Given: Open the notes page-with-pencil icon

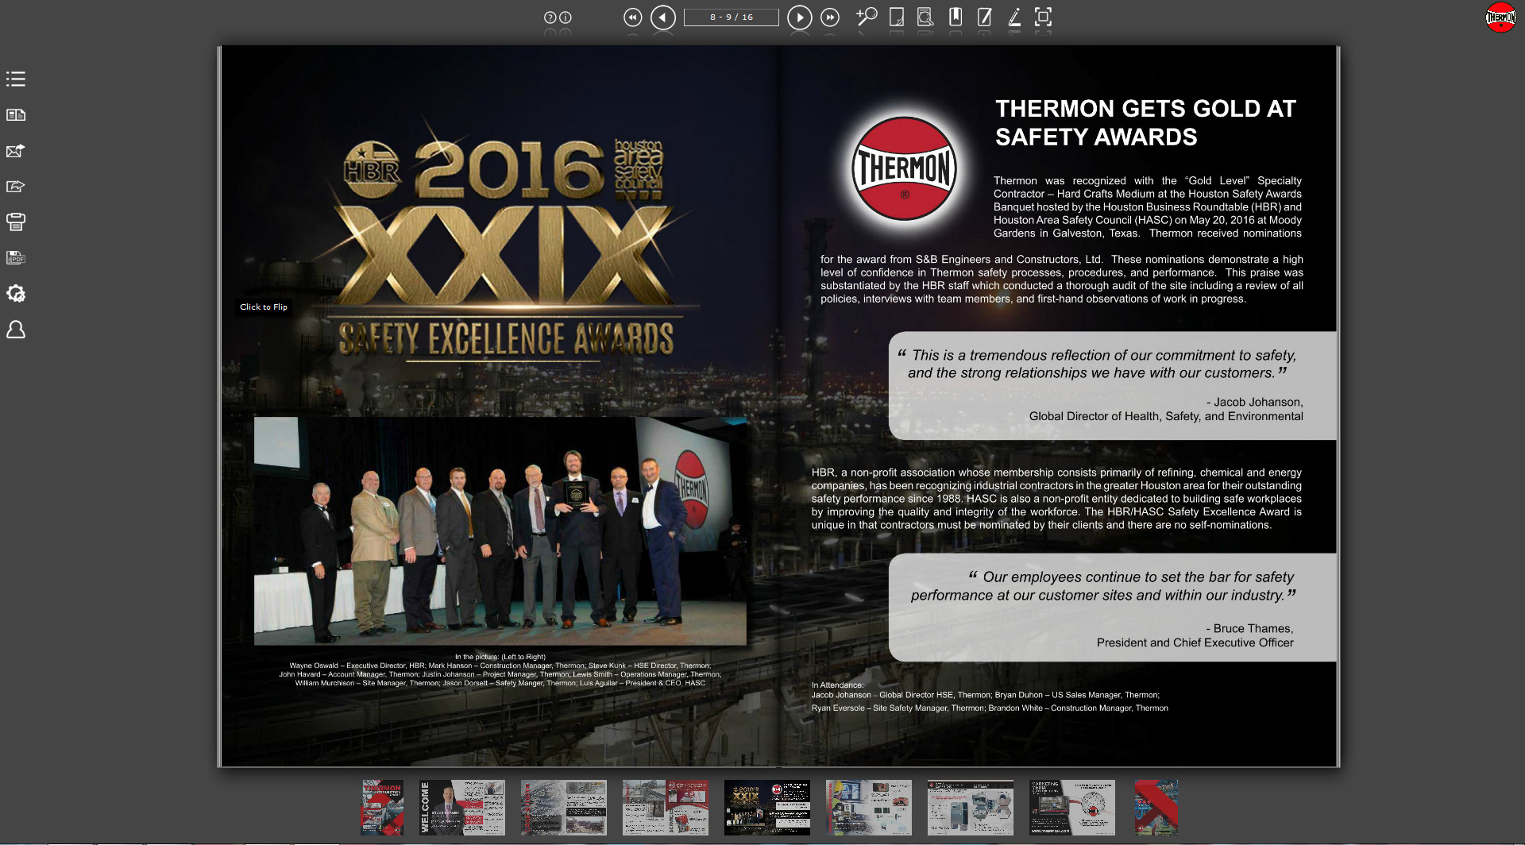Looking at the screenshot, I should point(985,17).
